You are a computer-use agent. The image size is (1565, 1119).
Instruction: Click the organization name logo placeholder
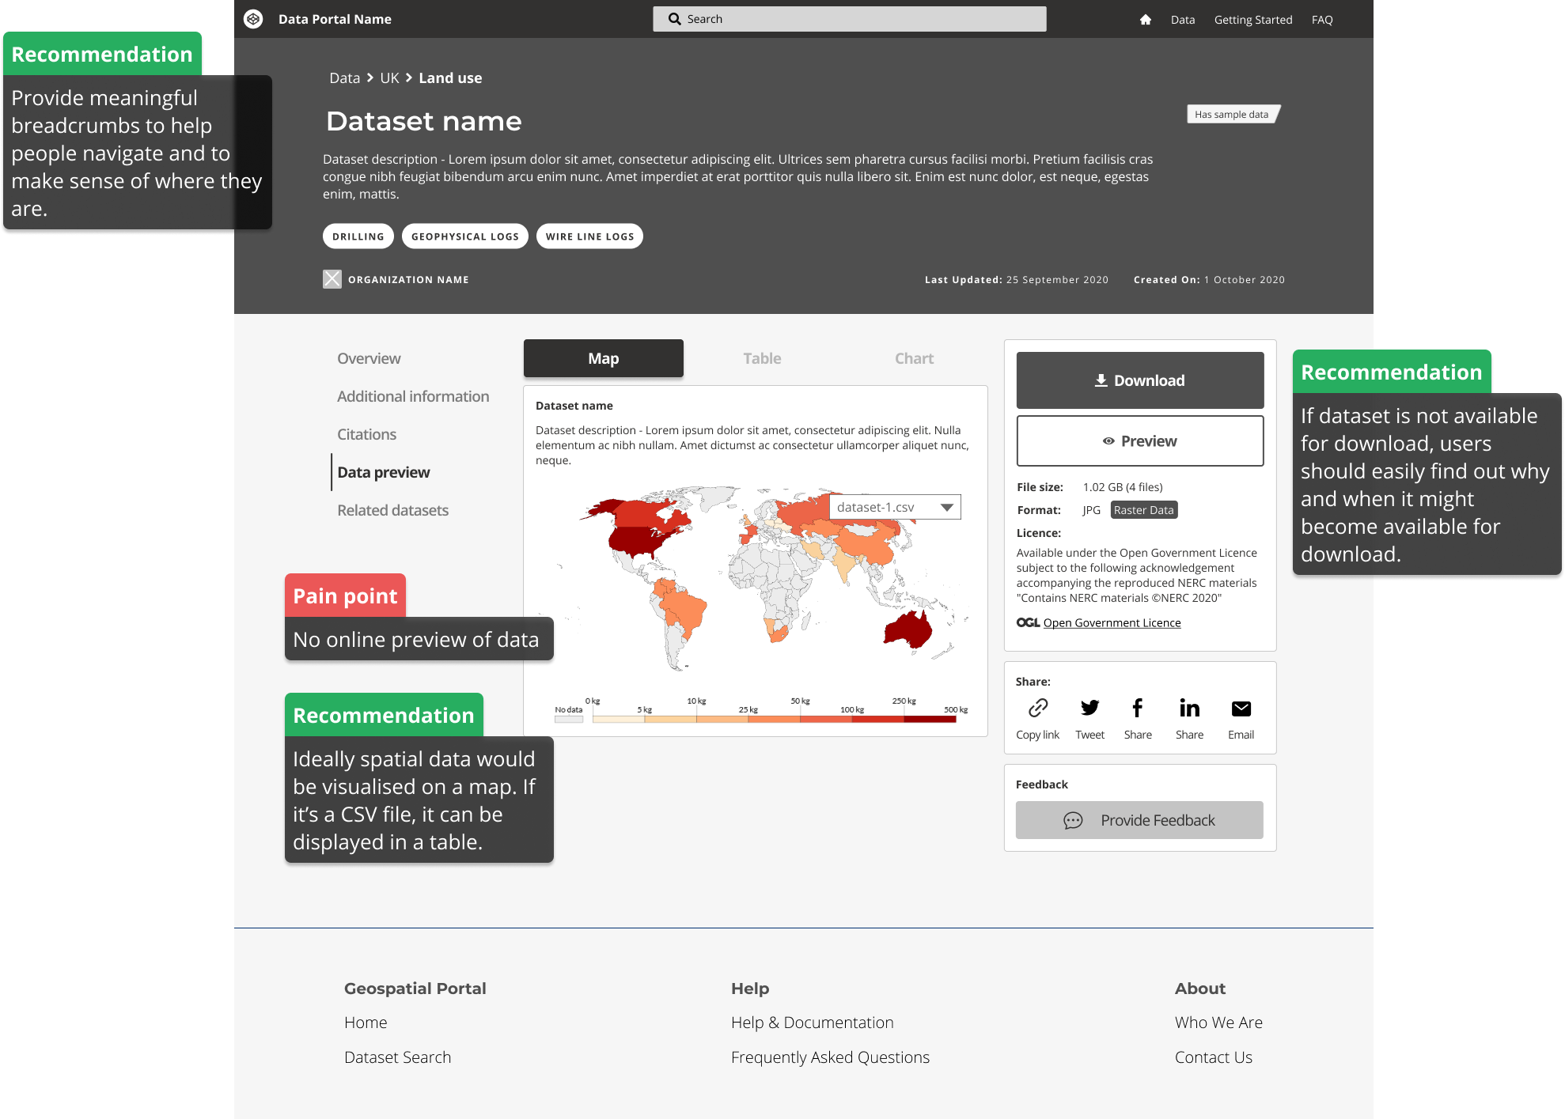tap(332, 279)
